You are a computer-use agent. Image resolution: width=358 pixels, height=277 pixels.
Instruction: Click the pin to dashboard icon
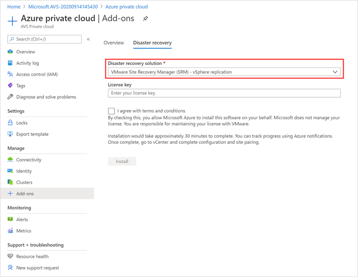tap(146, 19)
